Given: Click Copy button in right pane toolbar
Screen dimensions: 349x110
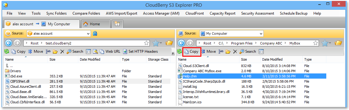Looking at the screenshot, I should point(191,51).
